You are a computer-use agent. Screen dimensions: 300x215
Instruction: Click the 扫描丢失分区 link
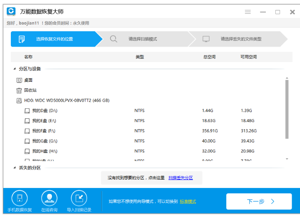pos(180,178)
